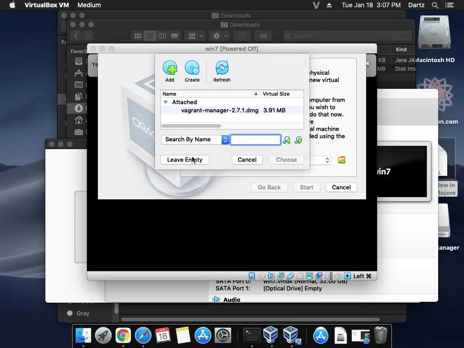Open Notification Center icon in menu bar
The height and width of the screenshot is (348, 464).
[x=449, y=5]
